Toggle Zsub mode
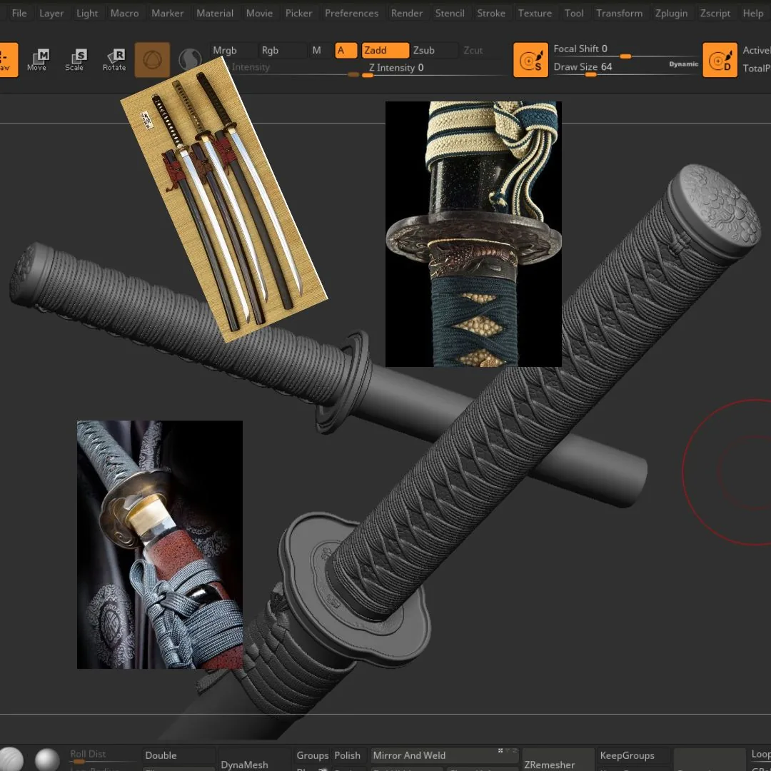Screen dimensions: 771x771 click(434, 50)
